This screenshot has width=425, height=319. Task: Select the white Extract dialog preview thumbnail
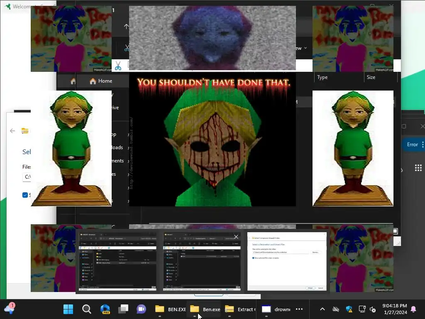287,261
